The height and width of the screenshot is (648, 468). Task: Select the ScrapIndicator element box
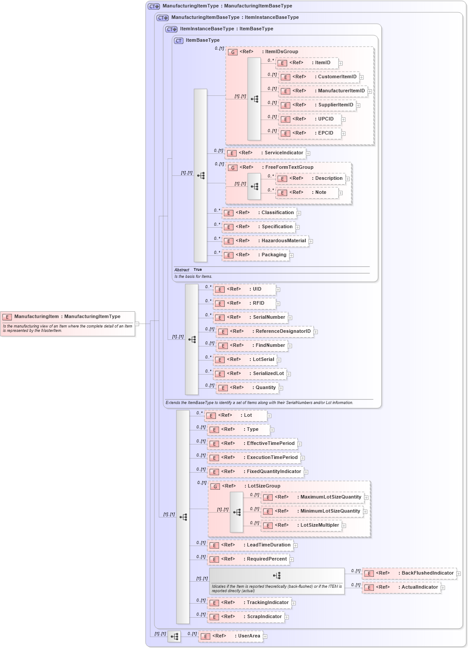246,617
